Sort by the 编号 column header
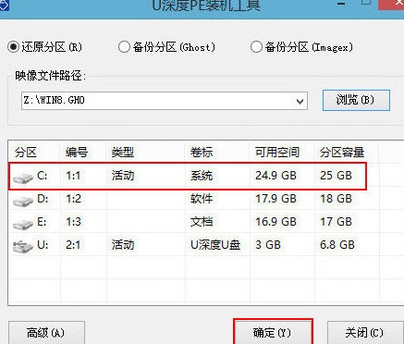The height and width of the screenshot is (344, 404). [x=77, y=152]
